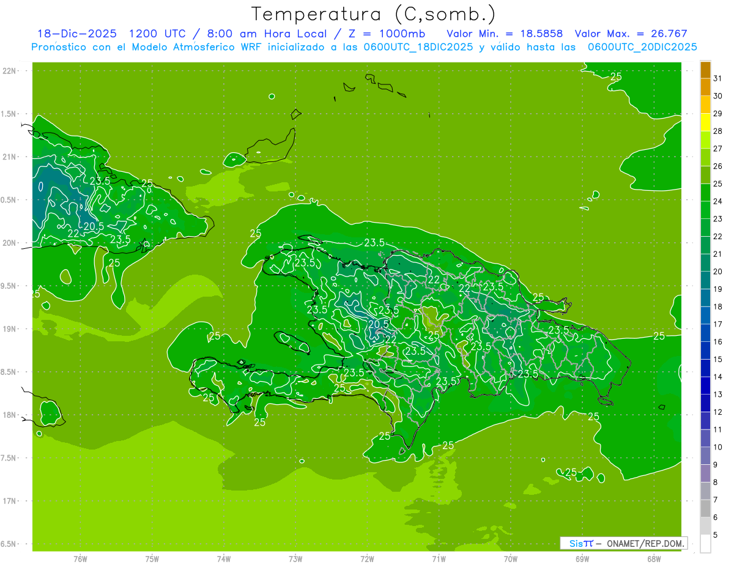The image size is (734, 567).
Task: Click the SisTT ONAMET/REP.DOM. logo
Action: 623,543
